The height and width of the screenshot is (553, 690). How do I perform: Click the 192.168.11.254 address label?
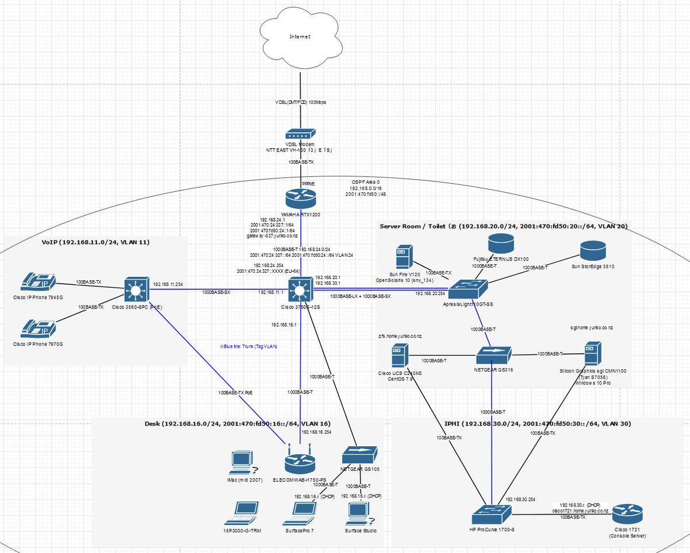168,284
